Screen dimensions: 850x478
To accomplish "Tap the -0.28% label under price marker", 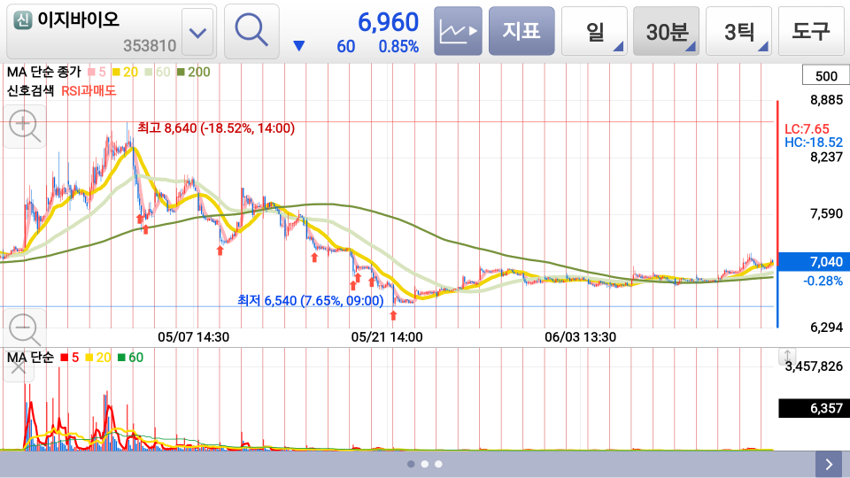I will click(x=823, y=281).
